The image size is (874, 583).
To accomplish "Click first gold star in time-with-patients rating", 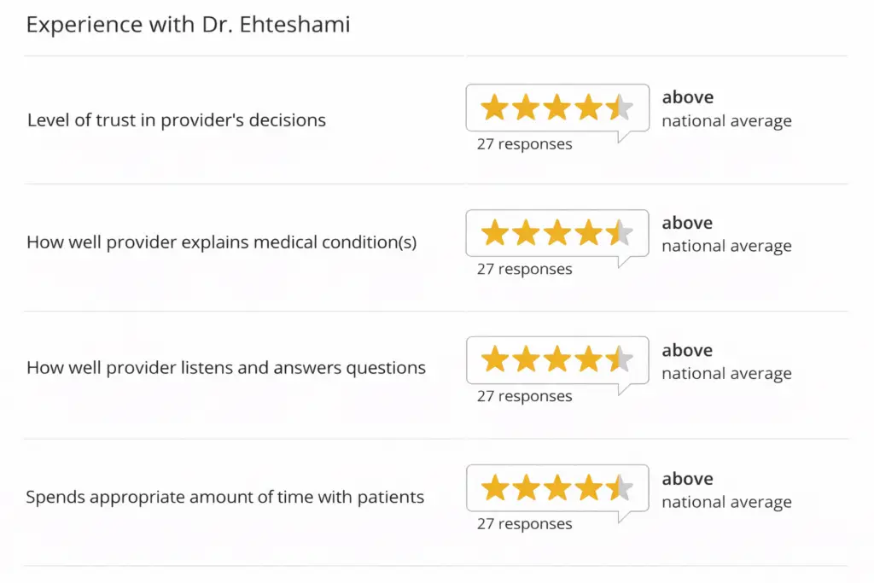I will point(494,488).
